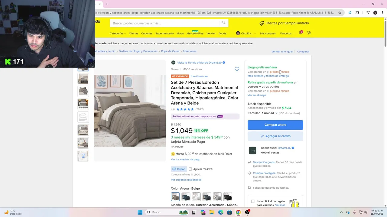Select the black color variant swatch
Screen dimensions: 387x217
pyautogui.click(x=228, y=197)
